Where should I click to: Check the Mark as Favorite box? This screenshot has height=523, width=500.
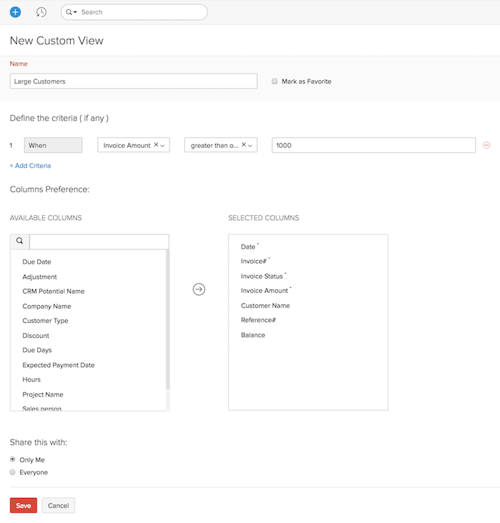point(274,81)
